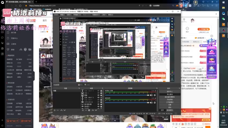
Task: Open the OBS 帮助(H) menu
Action: coord(111,15)
